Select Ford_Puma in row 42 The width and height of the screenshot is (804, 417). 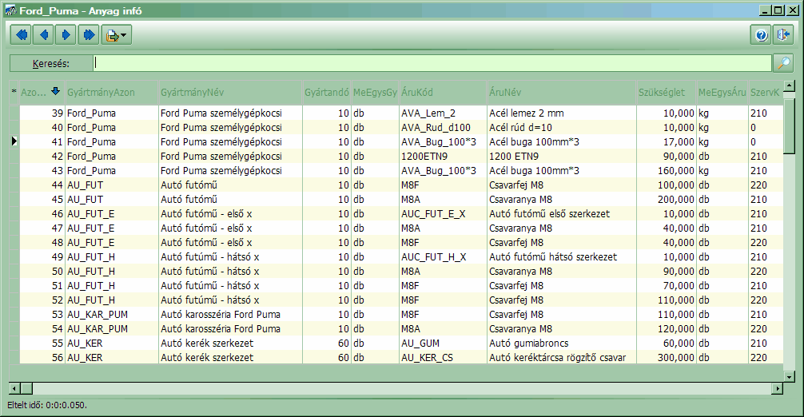112,157
